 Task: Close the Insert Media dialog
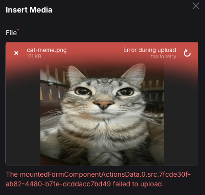click(196, 6)
